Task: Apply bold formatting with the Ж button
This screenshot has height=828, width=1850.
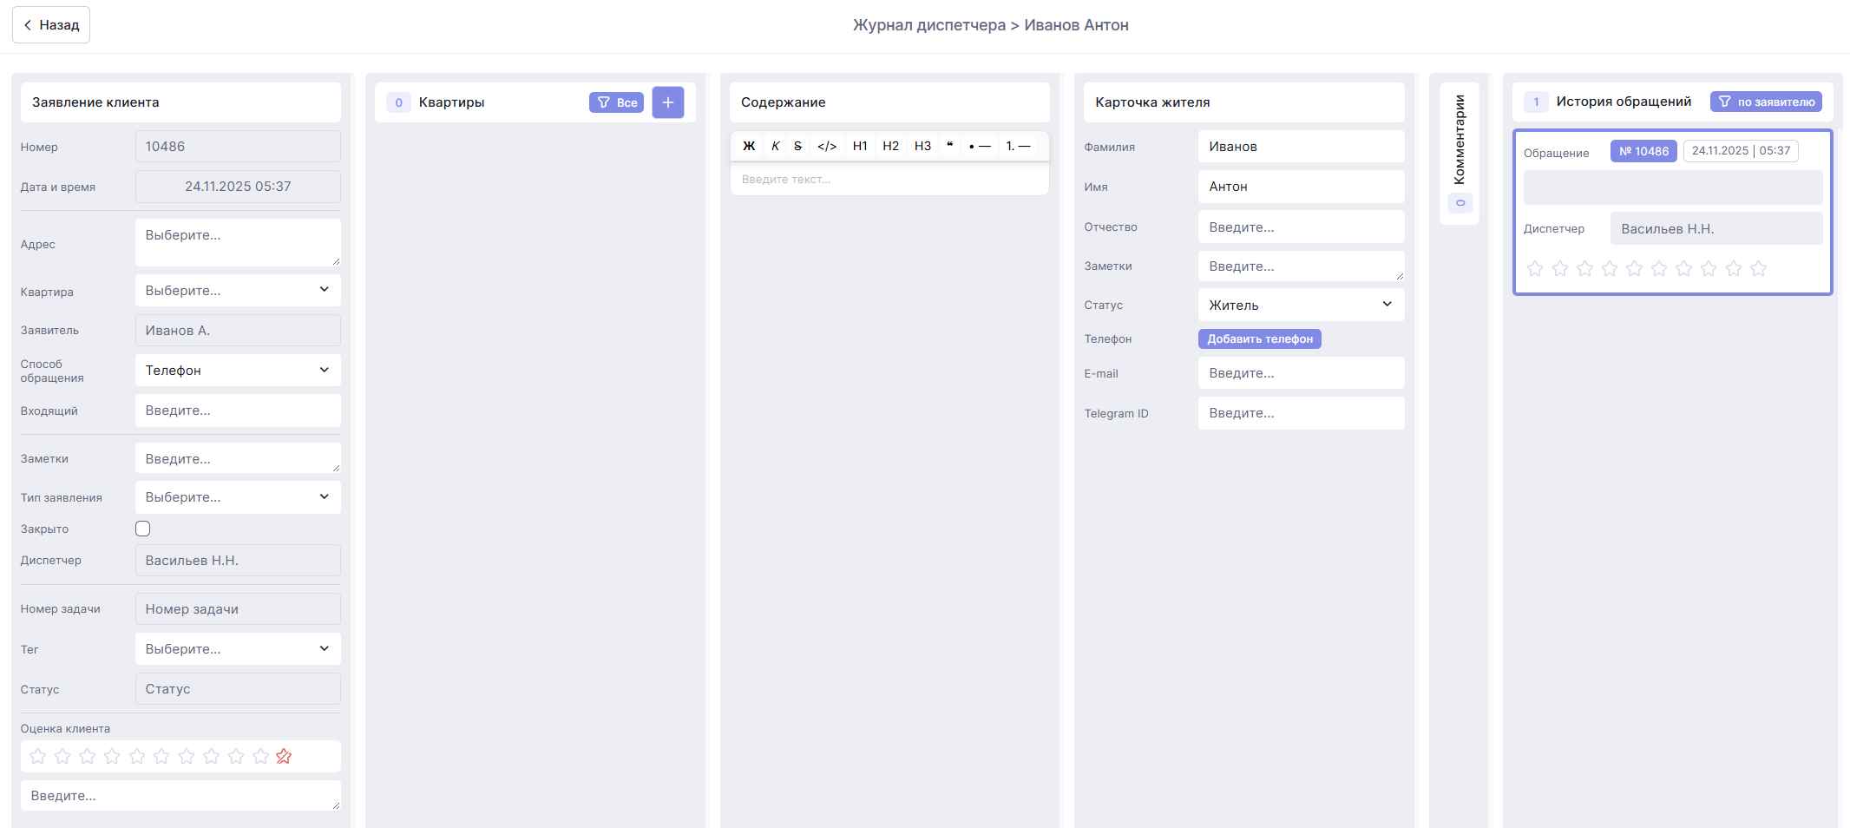Action: coord(749,146)
